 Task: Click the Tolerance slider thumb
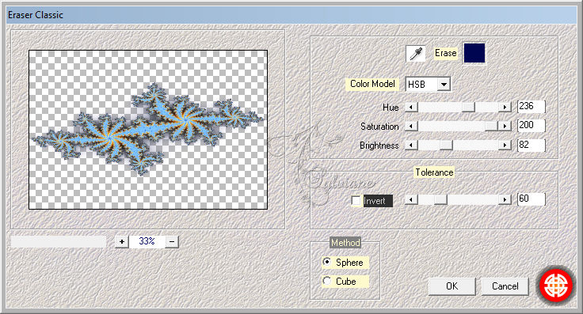pyautogui.click(x=440, y=199)
